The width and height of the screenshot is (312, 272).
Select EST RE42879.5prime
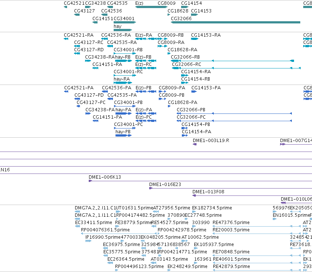[x=231, y=267]
